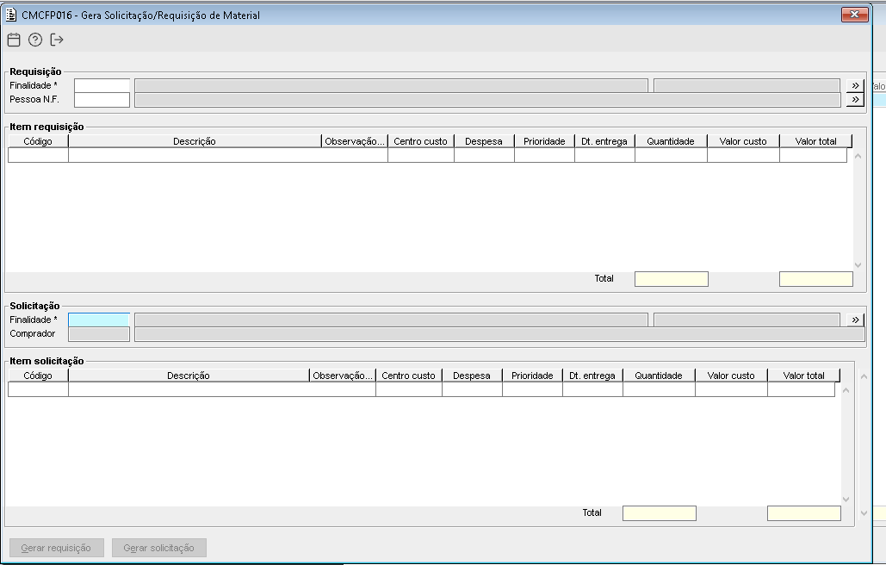This screenshot has width=886, height=565.
Task: Click the Gerar solicitação button
Action: pos(159,548)
